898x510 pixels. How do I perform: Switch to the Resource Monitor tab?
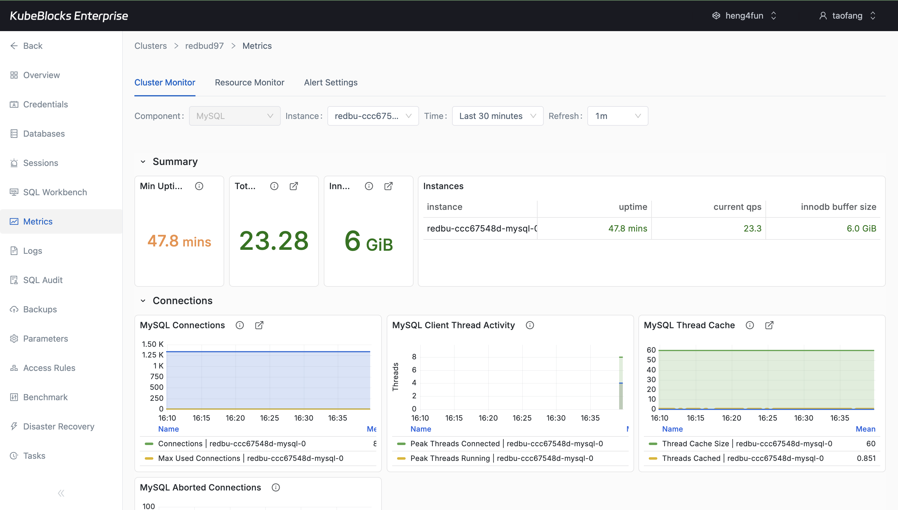click(250, 82)
